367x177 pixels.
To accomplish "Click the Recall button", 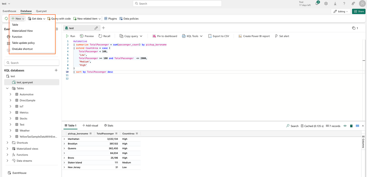I will pos(104,36).
